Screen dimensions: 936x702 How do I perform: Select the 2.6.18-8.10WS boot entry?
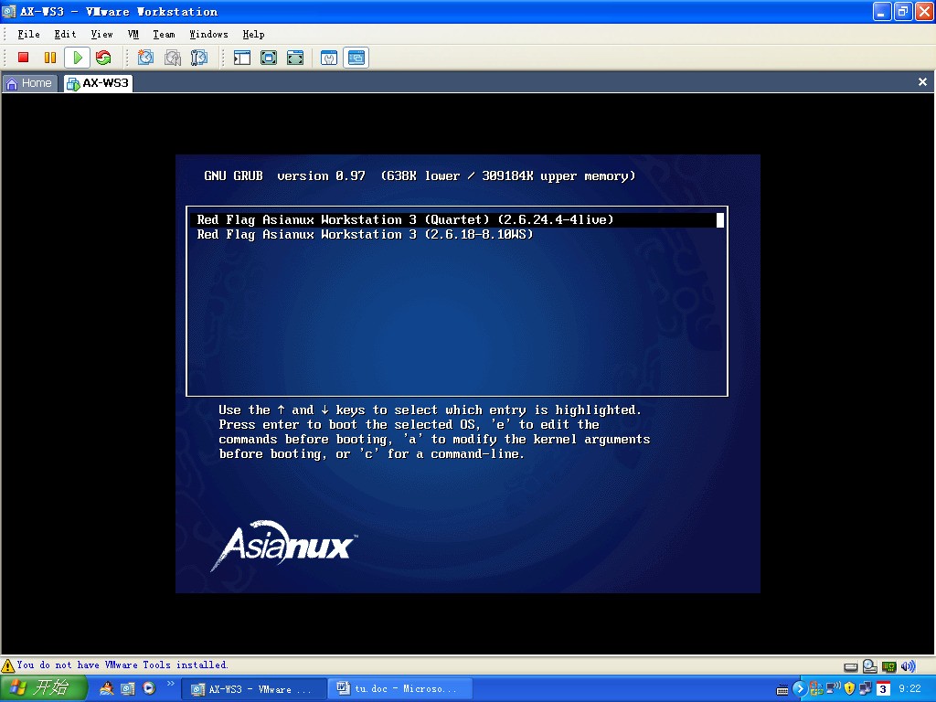(365, 235)
